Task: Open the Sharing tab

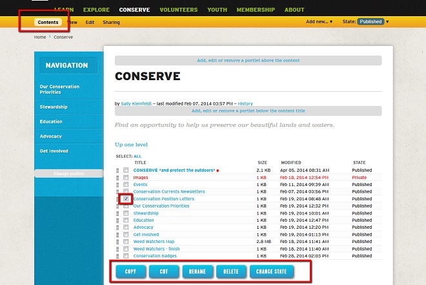Action: [x=111, y=22]
